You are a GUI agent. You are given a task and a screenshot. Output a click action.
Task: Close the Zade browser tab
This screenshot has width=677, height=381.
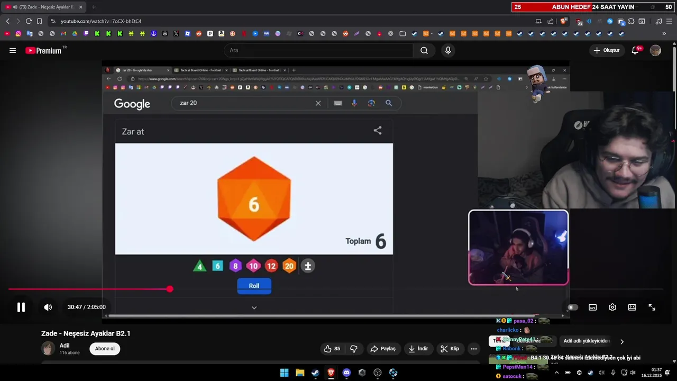coord(80,7)
